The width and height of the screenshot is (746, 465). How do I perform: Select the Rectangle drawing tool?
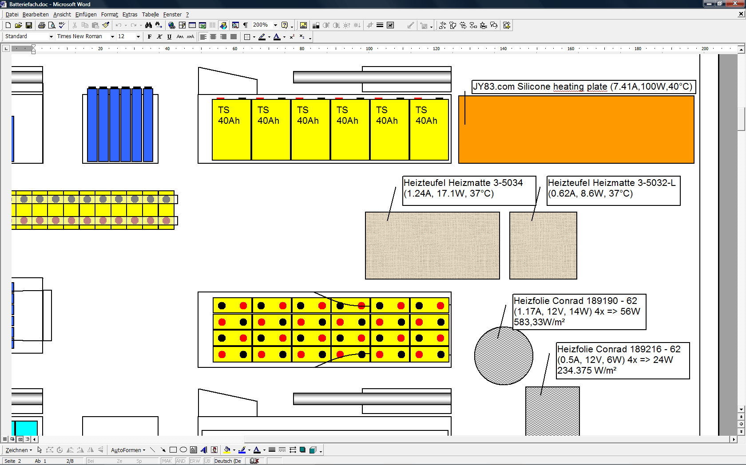(173, 450)
